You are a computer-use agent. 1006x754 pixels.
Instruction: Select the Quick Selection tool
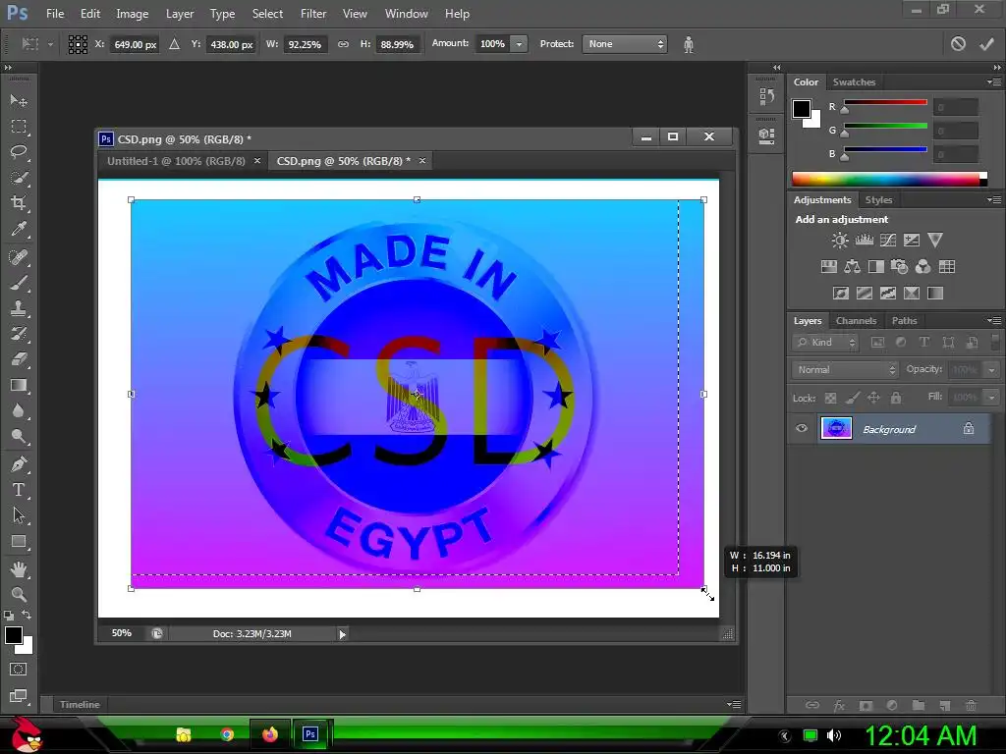coord(19,178)
